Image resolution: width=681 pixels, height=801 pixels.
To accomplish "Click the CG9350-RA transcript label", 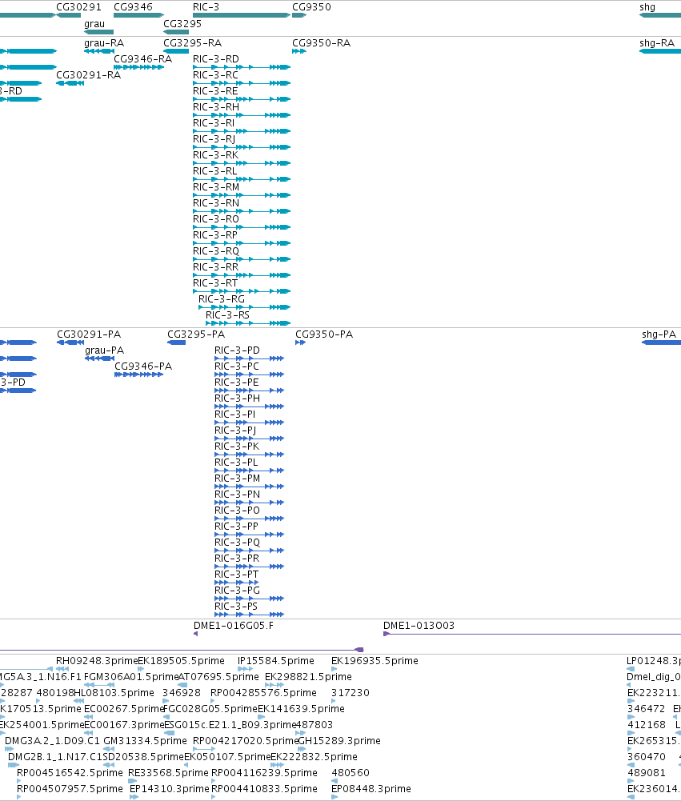I will click(x=322, y=43).
